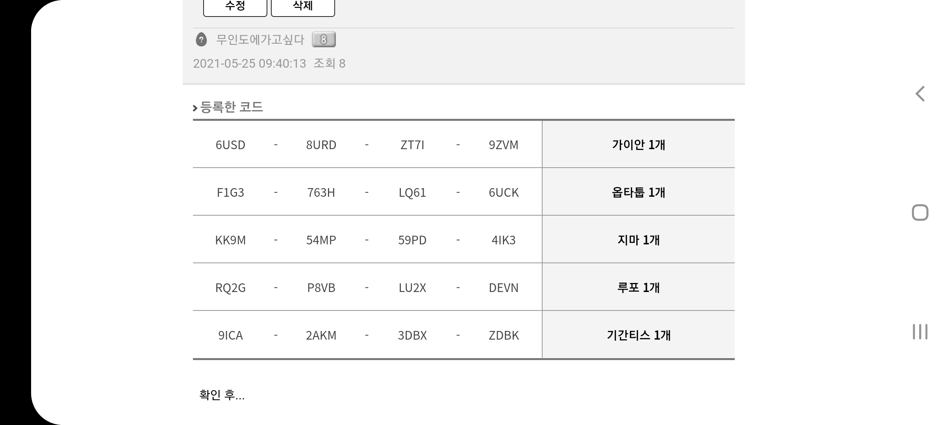
Task: Open the recent apps button
Action: (x=920, y=332)
